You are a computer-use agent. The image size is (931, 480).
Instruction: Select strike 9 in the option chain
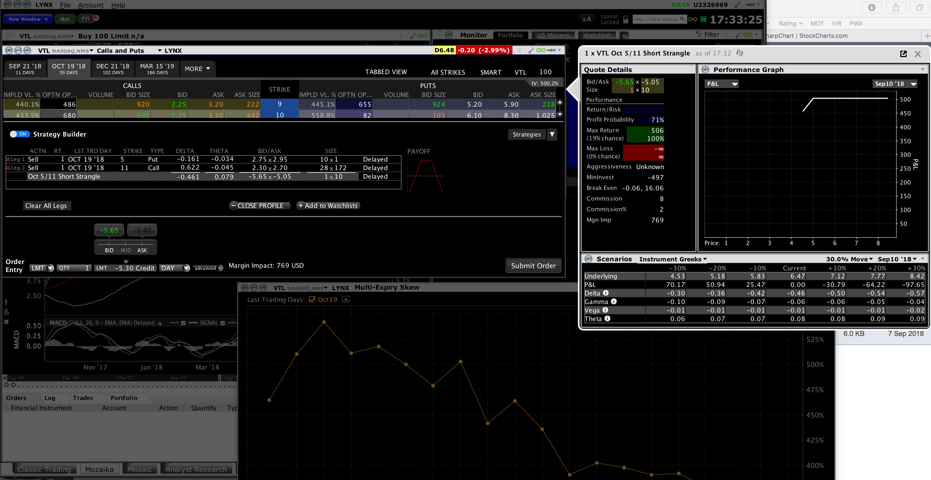tap(279, 104)
